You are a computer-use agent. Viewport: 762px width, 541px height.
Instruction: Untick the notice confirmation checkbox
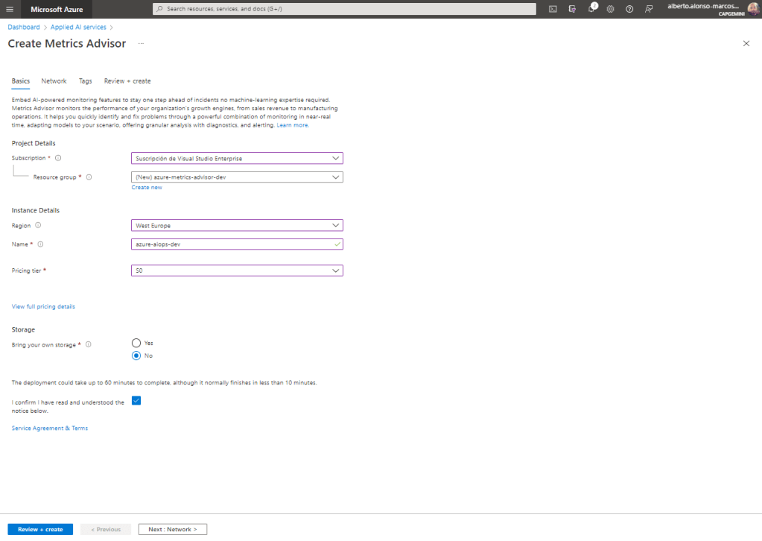pyautogui.click(x=136, y=400)
